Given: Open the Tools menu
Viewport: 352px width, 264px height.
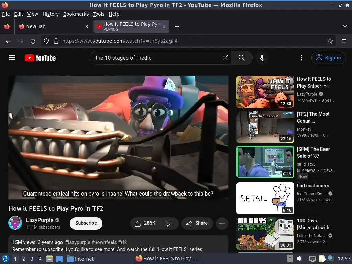Looking at the screenshot, I should [99, 14].
